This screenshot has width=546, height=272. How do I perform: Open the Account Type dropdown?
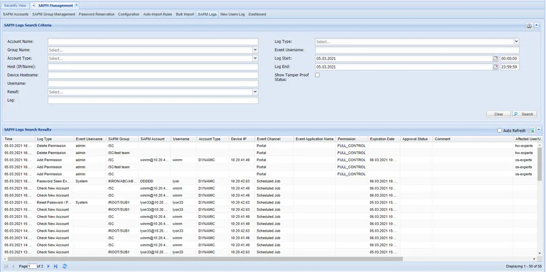click(255, 58)
